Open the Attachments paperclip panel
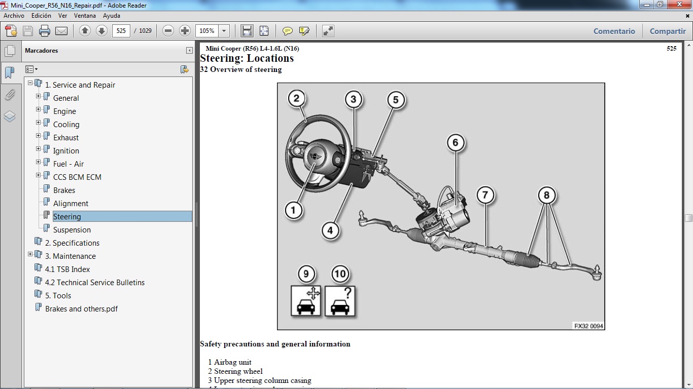The image size is (693, 389). point(10,95)
